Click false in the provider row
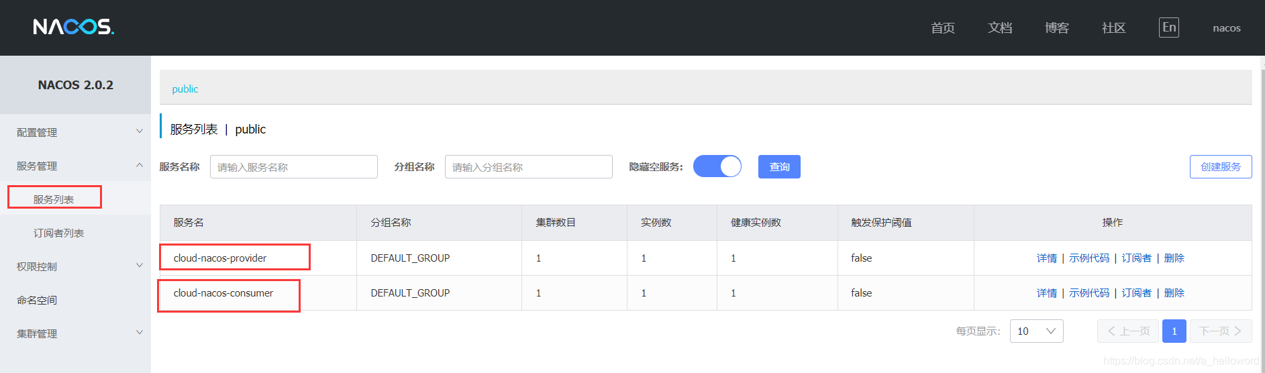Viewport: 1265px width, 373px height. click(862, 258)
